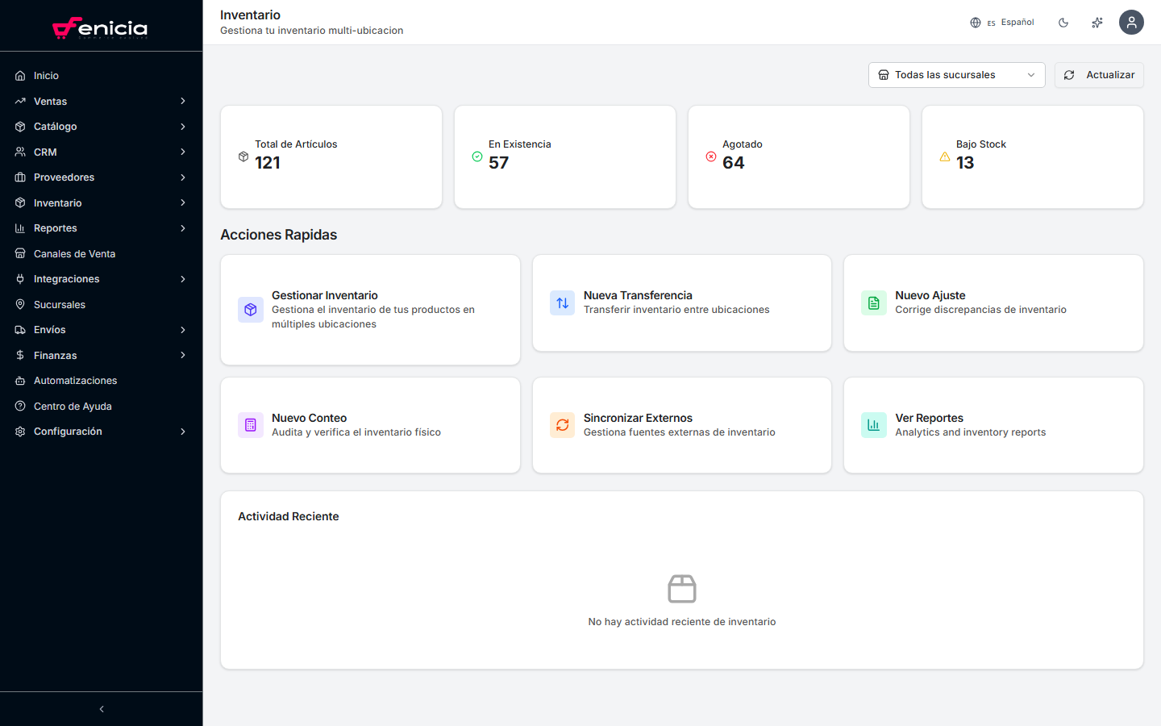The width and height of the screenshot is (1161, 726).
Task: Click the Nuevo Ajuste document icon
Action: [x=874, y=303]
